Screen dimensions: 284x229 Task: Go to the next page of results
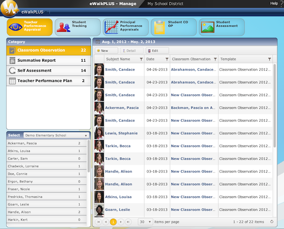121,222
